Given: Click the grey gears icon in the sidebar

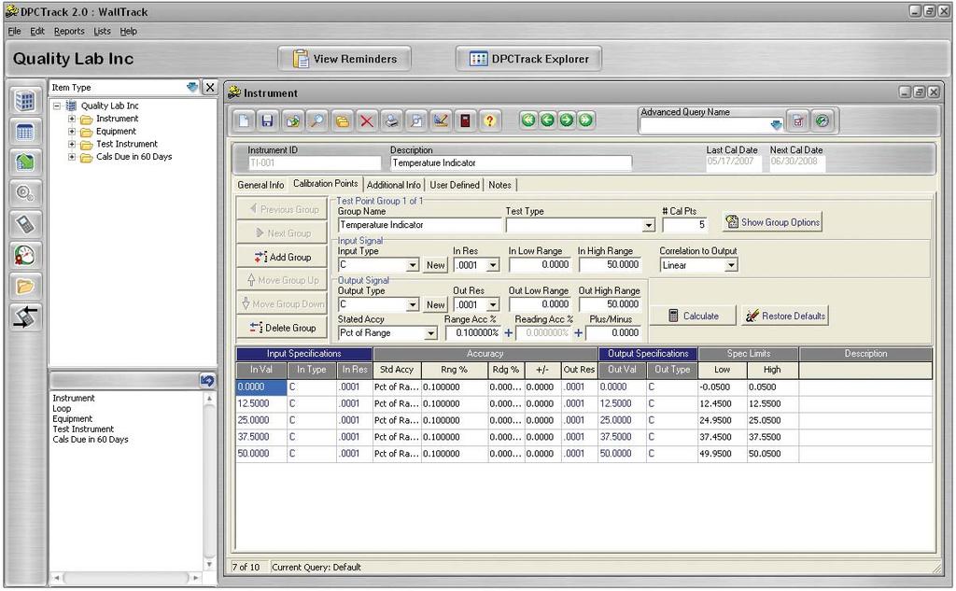Looking at the screenshot, I should pyautogui.click(x=25, y=193).
